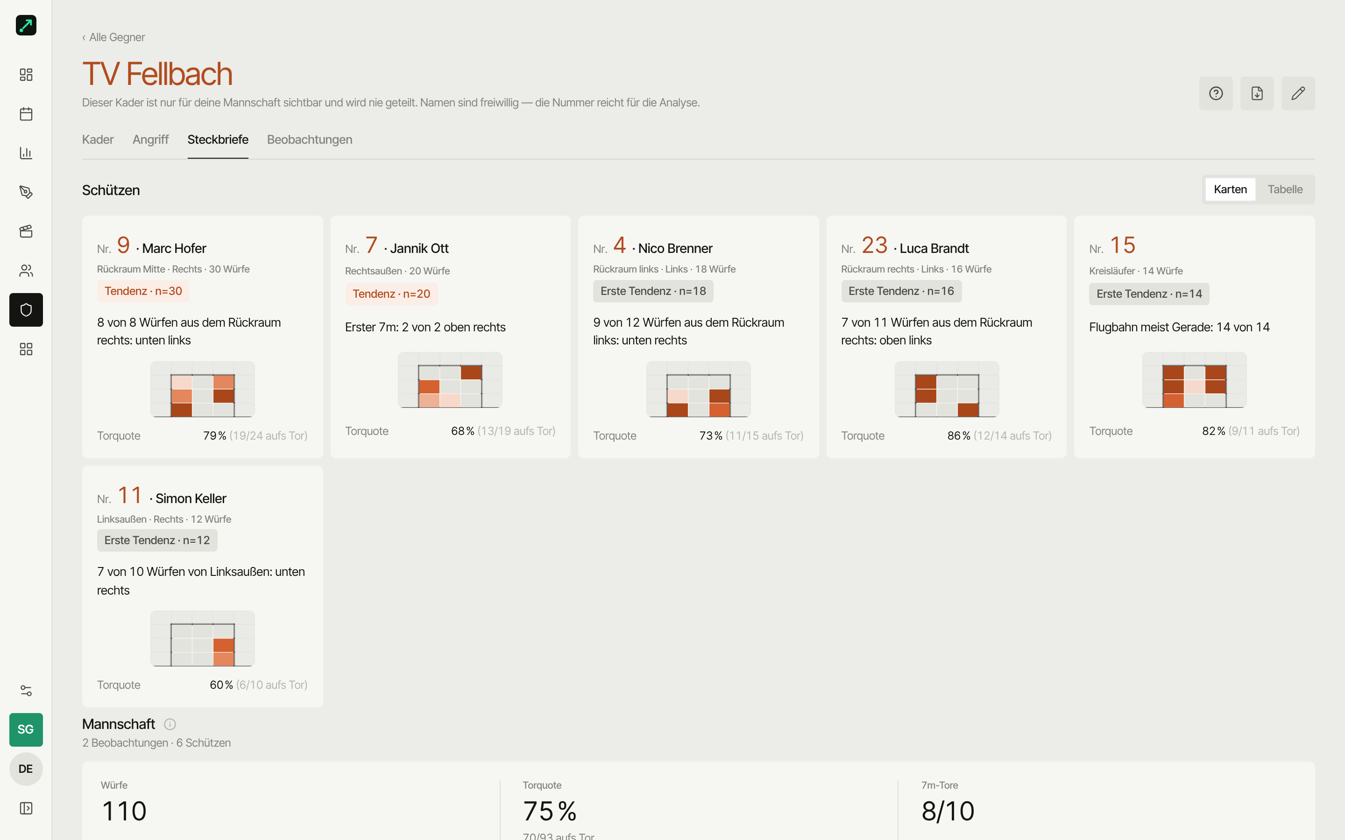Open the sliders settings icon
Viewport: 1345px width, 840px height.
click(x=26, y=691)
